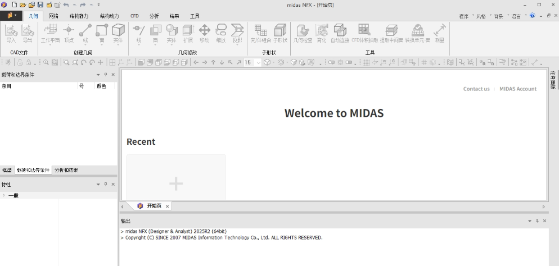Click the 缩放 scale geometry tool

pyautogui.click(x=220, y=34)
